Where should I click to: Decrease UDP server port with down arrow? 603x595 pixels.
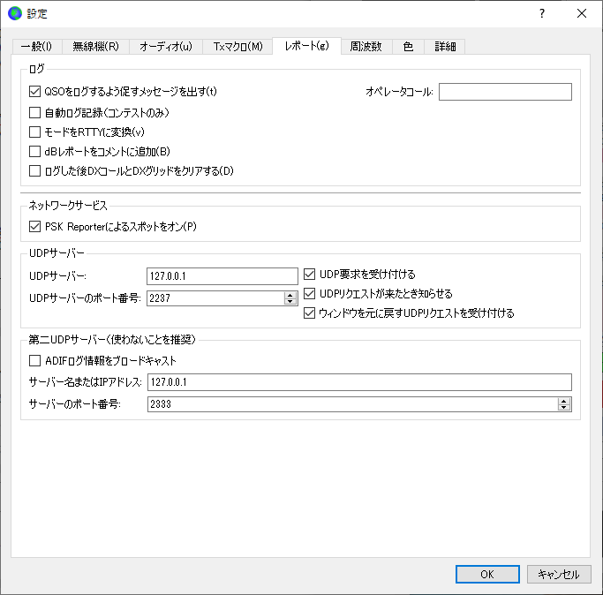290,301
